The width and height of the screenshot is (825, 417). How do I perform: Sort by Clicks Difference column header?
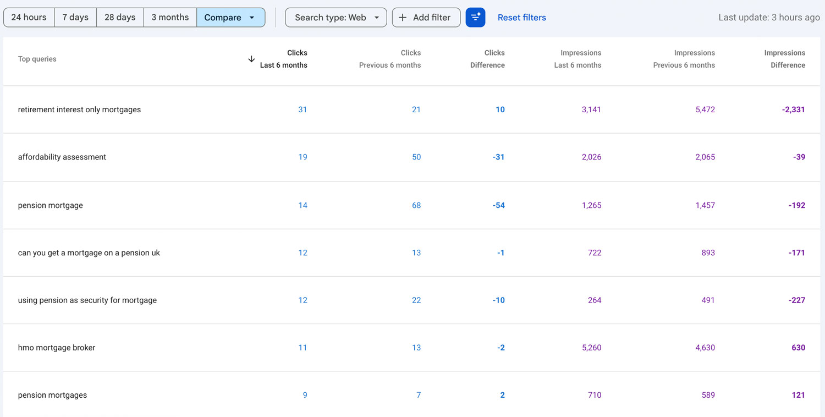(x=487, y=59)
